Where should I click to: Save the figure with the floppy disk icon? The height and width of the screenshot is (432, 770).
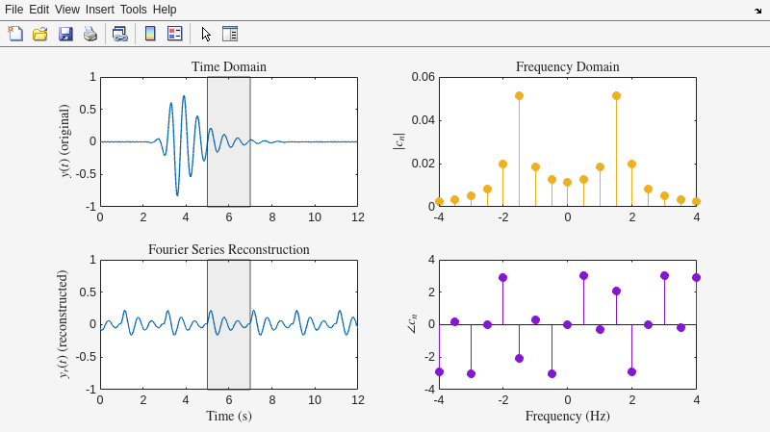click(x=65, y=34)
